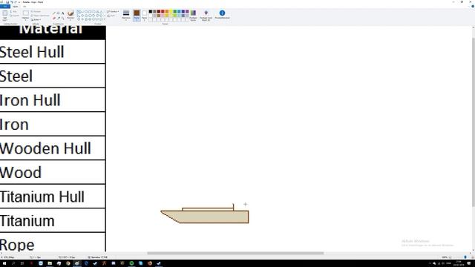
Task: Click the Redo arrow in title bar
Action: click(16, 2)
